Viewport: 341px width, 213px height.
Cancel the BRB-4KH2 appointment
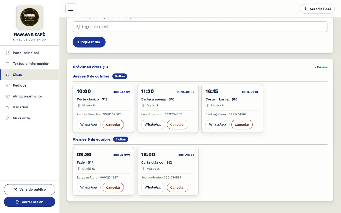coord(113,124)
